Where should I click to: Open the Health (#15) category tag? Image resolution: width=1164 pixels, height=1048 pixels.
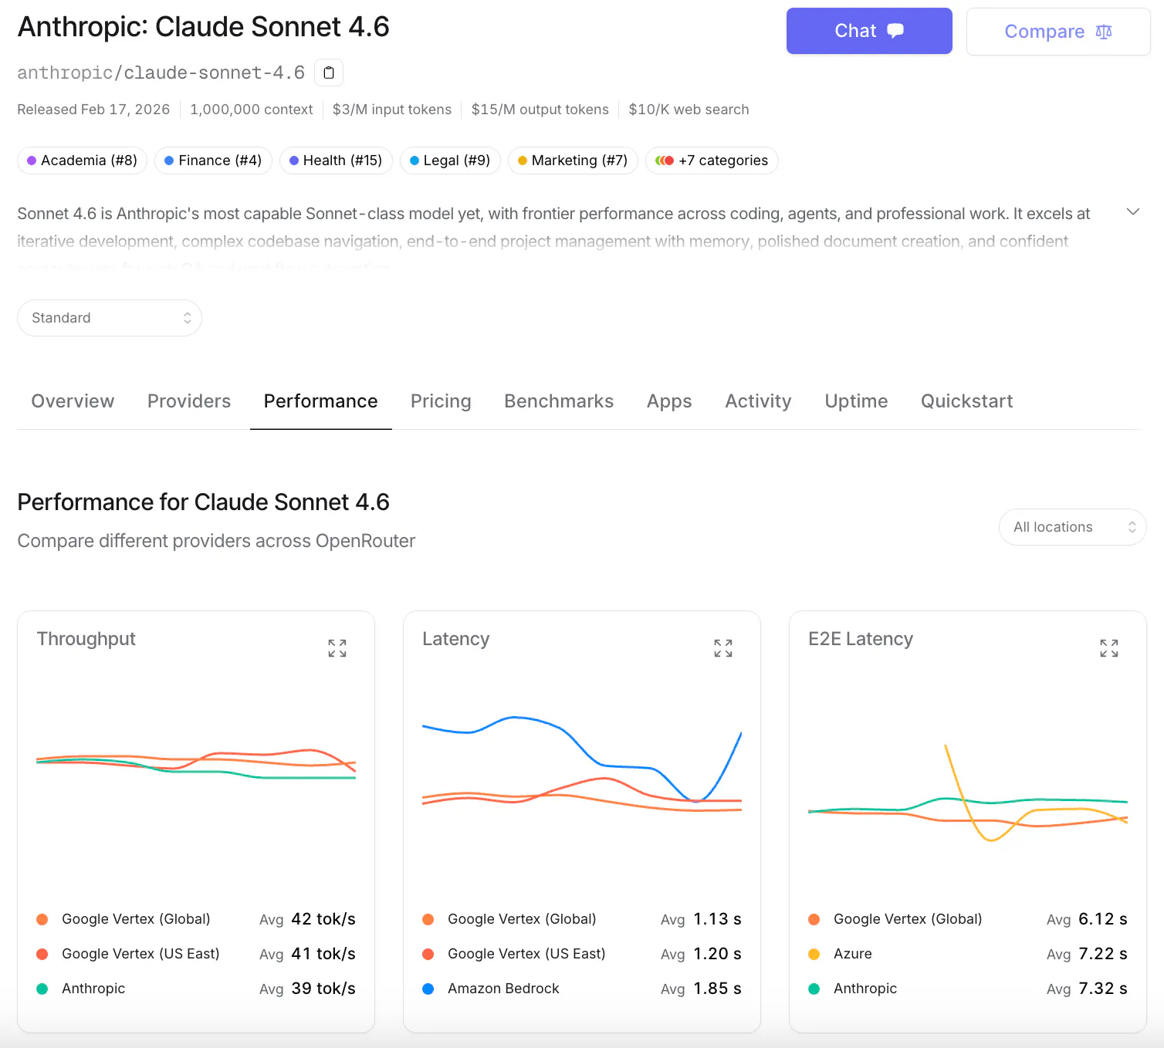point(336,161)
